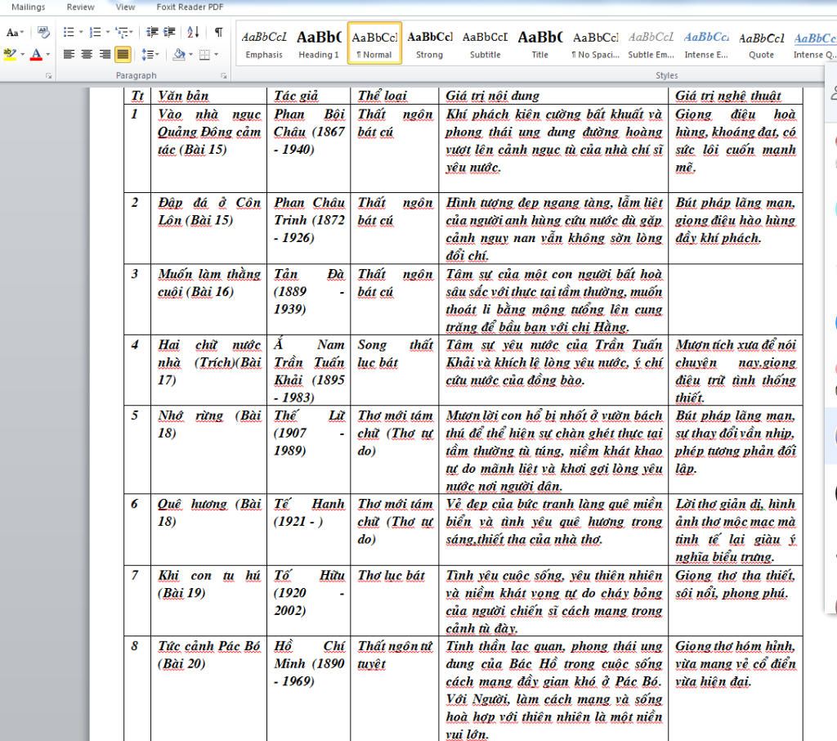Apply red font color
837x741 pixels.
36,54
